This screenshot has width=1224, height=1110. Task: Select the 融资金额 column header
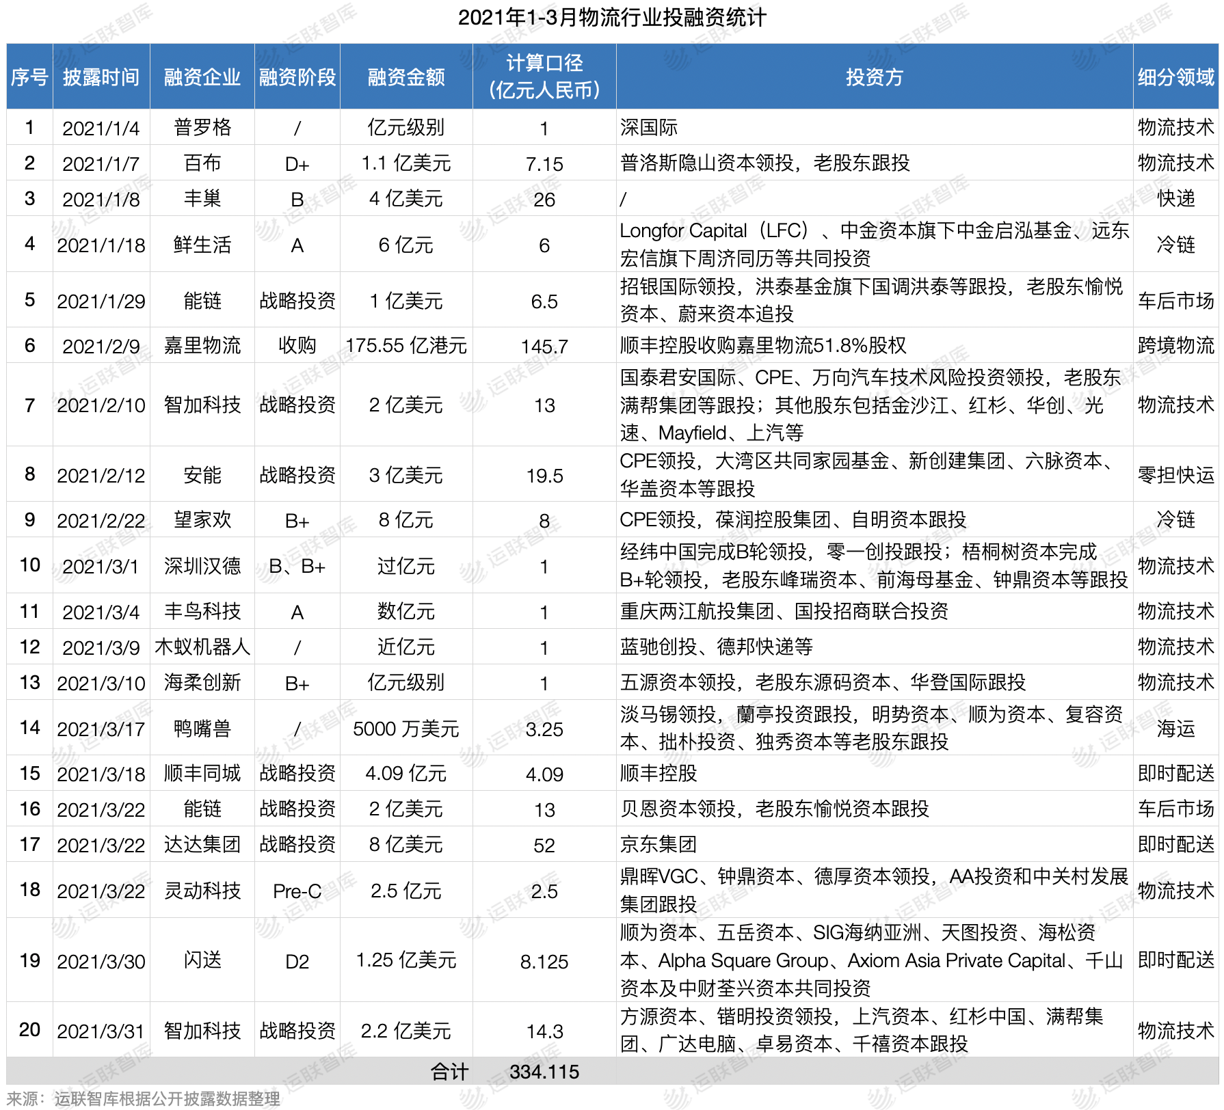[406, 77]
